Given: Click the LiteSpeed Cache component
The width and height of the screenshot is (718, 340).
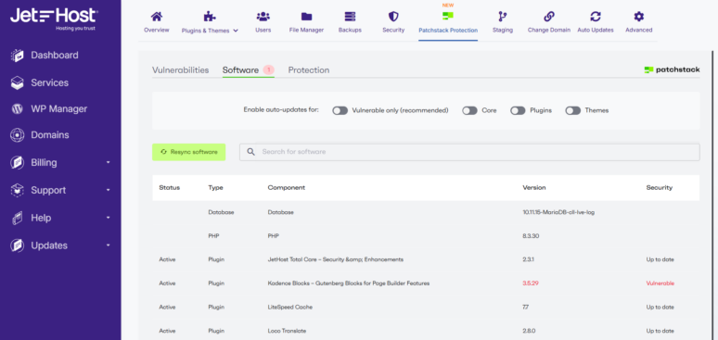Looking at the screenshot, I should tap(289, 307).
